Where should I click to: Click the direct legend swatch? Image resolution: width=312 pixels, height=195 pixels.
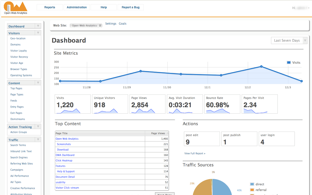(x=252, y=184)
